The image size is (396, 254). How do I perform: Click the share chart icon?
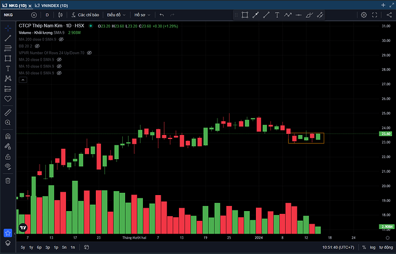click(x=389, y=15)
